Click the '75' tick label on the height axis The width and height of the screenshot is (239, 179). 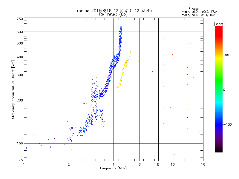(21, 160)
